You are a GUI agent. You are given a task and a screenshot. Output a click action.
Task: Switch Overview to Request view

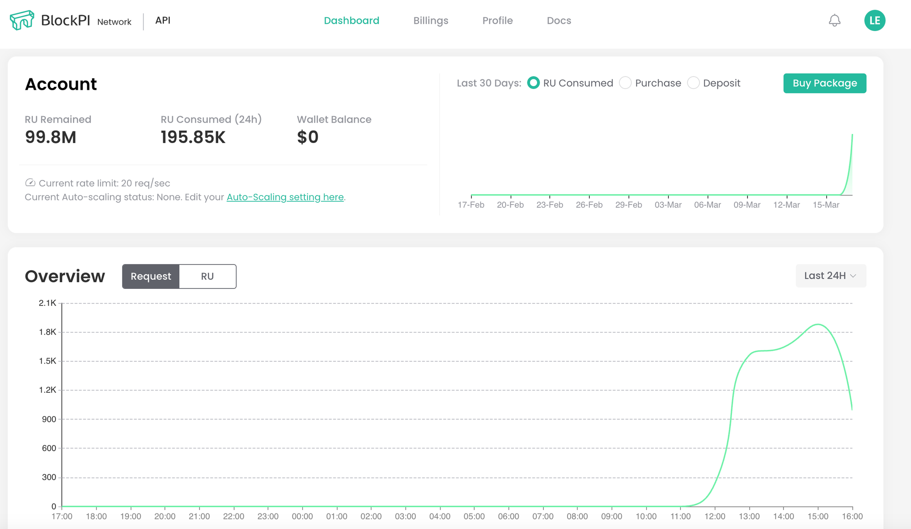click(x=151, y=276)
